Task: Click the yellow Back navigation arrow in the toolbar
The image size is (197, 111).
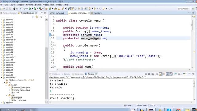Action: [104, 9]
